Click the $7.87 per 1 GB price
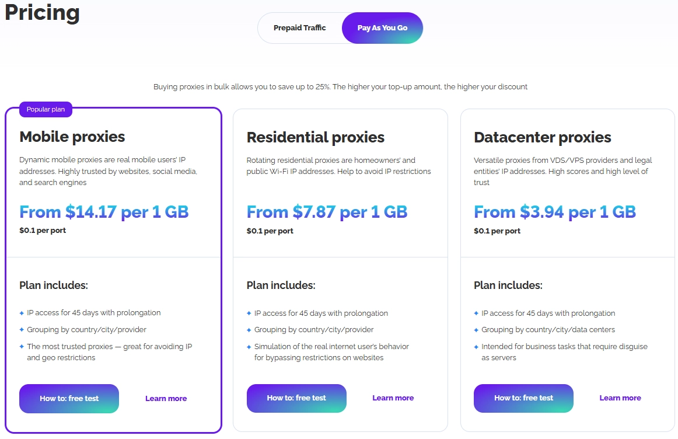Image resolution: width=678 pixels, height=439 pixels. pyautogui.click(x=327, y=212)
